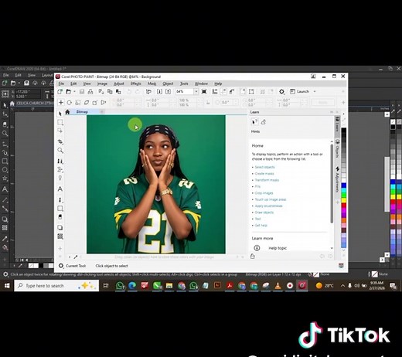Open the 'Apply brushstrokes' hint link
The height and width of the screenshot is (357, 402).
tap(268, 206)
